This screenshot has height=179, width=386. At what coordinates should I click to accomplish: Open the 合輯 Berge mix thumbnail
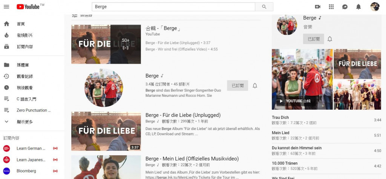106,44
